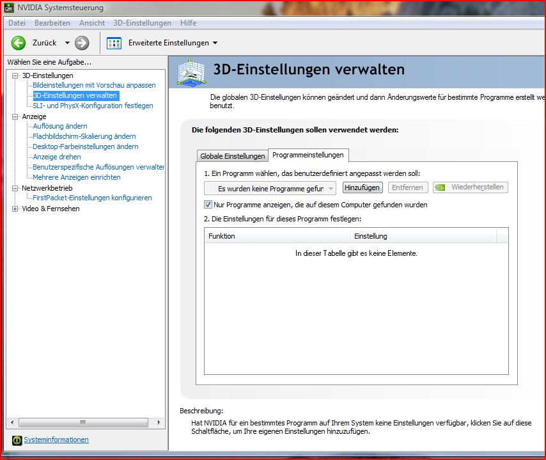Viewport: 546px width, 460px height.
Task: Open the Zurück history dropdown arrow
Action: (67, 43)
